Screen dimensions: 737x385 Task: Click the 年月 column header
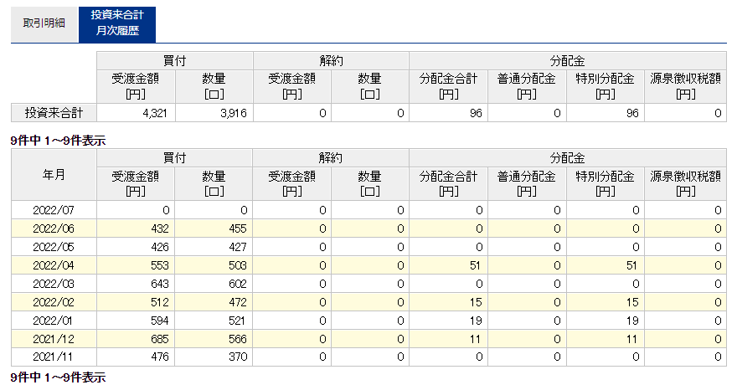(x=54, y=175)
